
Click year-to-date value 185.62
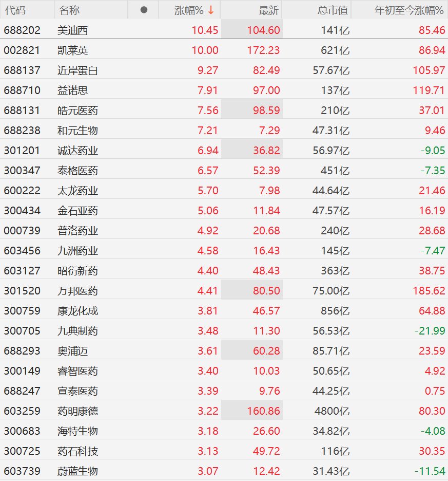coord(429,290)
